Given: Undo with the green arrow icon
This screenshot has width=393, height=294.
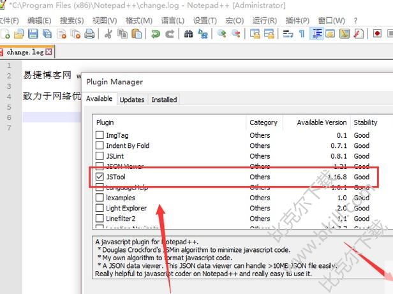Looking at the screenshot, I should pos(156,34).
